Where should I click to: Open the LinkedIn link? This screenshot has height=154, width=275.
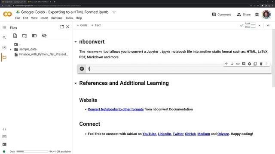coord(164,134)
